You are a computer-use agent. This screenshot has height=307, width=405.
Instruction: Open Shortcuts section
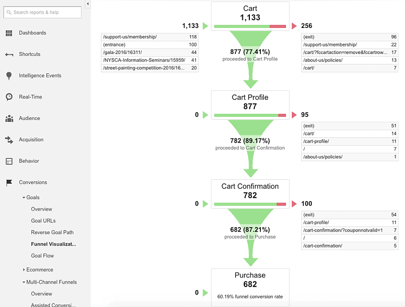tap(30, 54)
